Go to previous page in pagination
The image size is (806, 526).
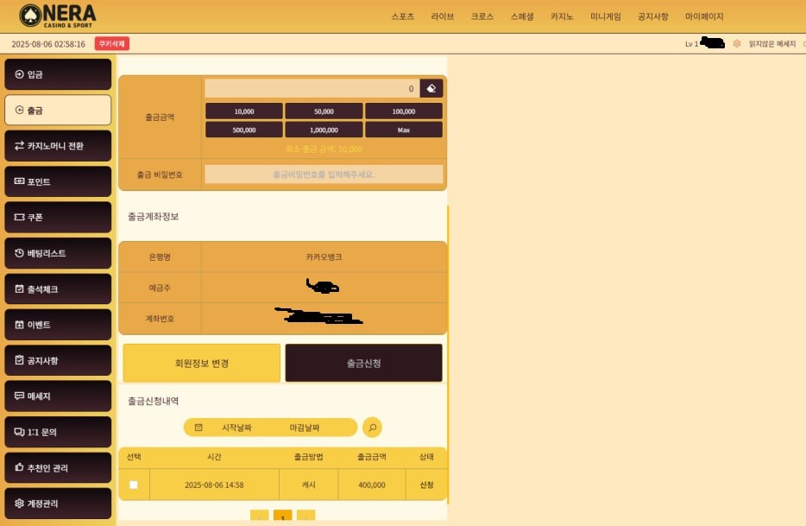[x=259, y=516]
